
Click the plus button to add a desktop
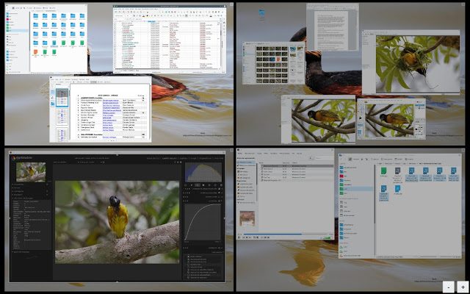[x=463, y=287]
